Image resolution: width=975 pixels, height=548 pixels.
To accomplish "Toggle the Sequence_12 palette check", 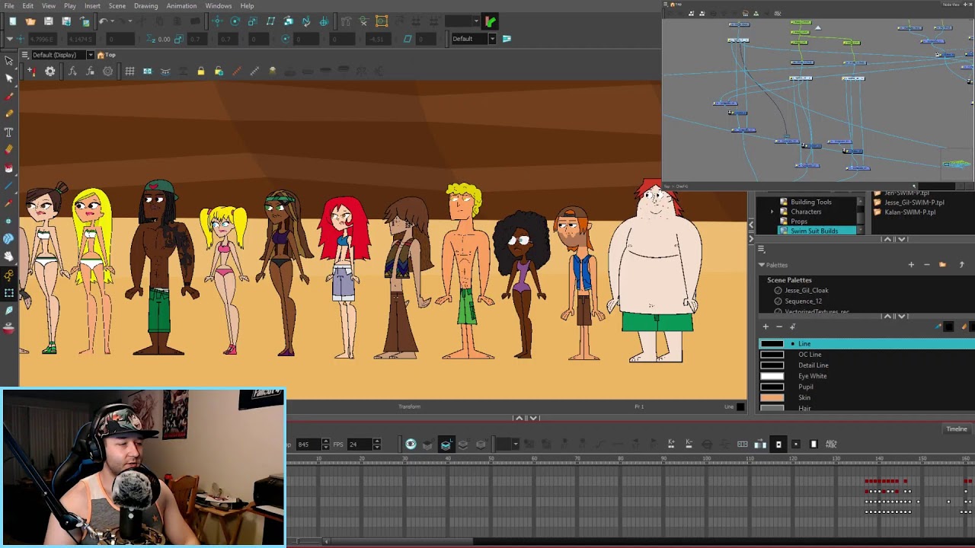I will pyautogui.click(x=778, y=301).
